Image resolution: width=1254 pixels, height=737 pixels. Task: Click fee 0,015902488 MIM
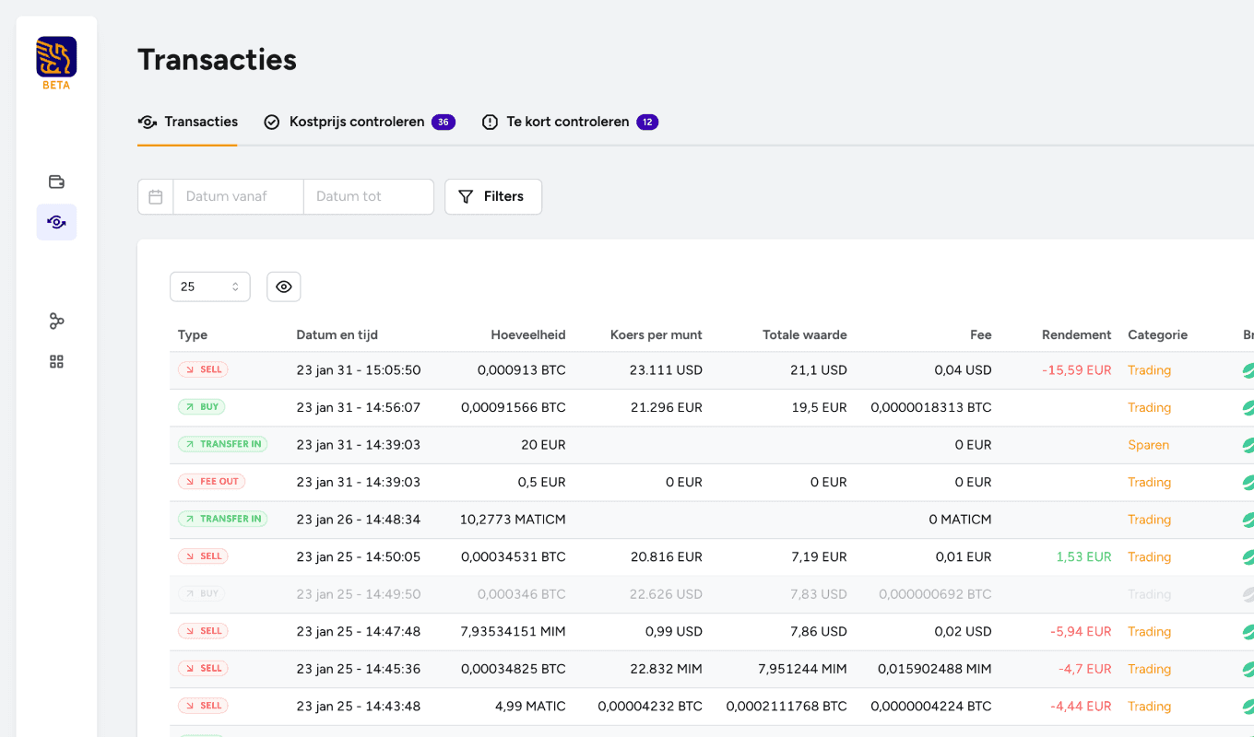935,669
